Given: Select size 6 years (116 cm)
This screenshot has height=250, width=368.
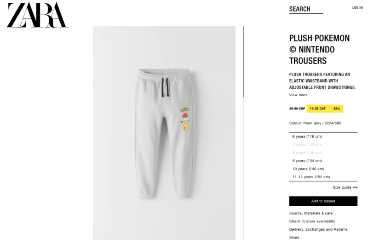Looking at the screenshot, I should (x=323, y=137).
